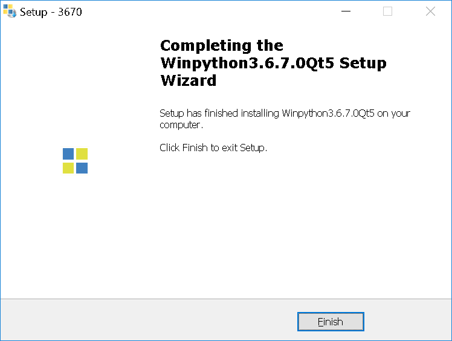This screenshot has width=452, height=341.
Task: Click the logo's bottom-right blue square
Action: point(82,168)
